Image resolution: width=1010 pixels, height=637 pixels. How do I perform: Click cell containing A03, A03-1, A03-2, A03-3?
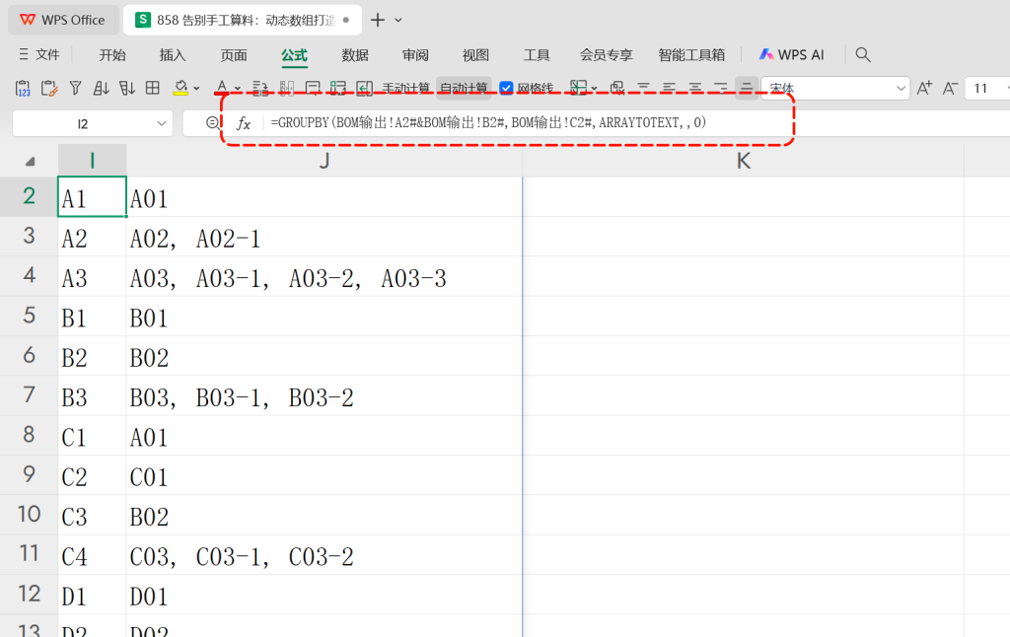pos(324,277)
